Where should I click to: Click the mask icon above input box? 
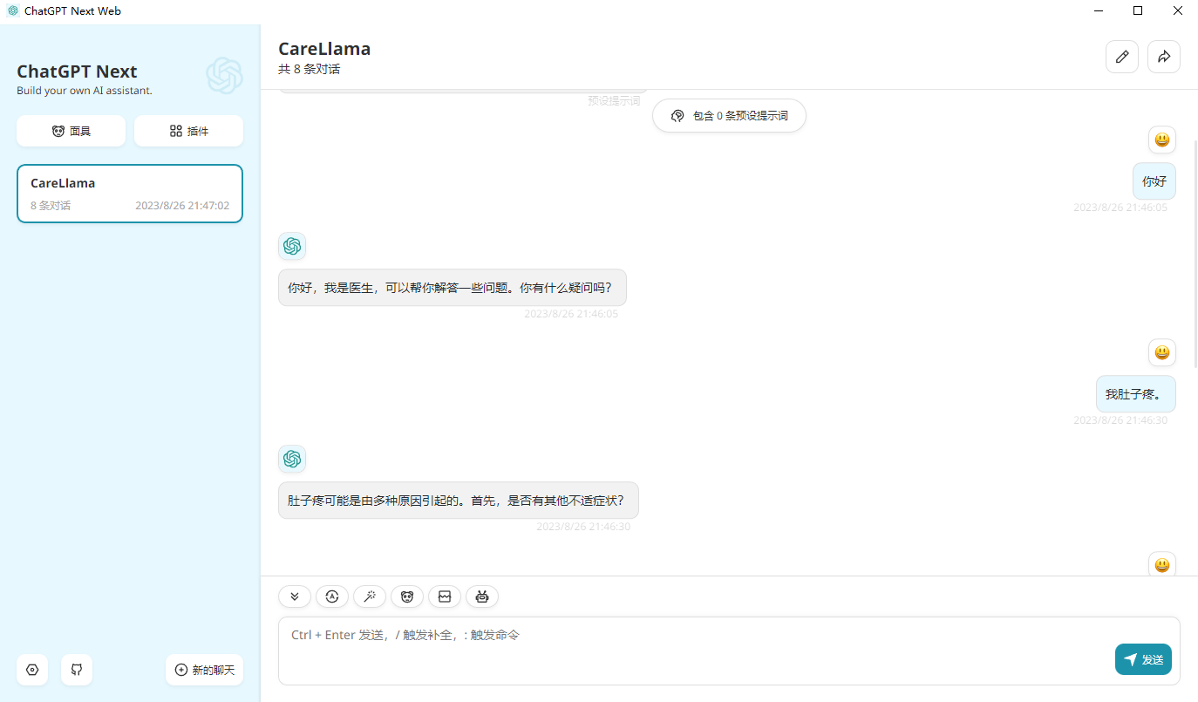[407, 596]
